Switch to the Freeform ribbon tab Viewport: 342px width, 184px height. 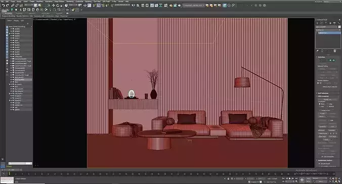click(x=19, y=14)
